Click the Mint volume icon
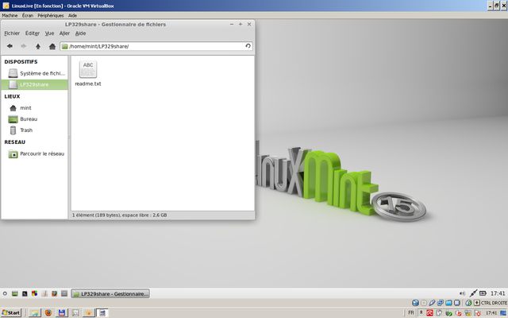508x318 pixels. pos(462,293)
